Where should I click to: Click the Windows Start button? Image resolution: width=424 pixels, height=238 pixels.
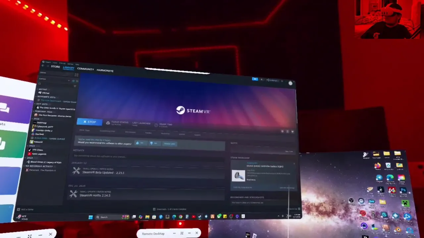[x=90, y=217]
